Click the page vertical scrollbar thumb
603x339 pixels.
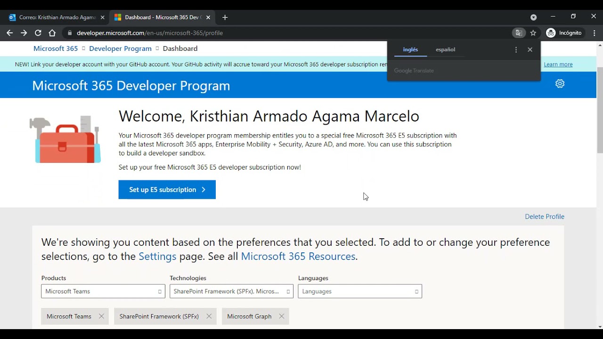[x=600, y=110]
